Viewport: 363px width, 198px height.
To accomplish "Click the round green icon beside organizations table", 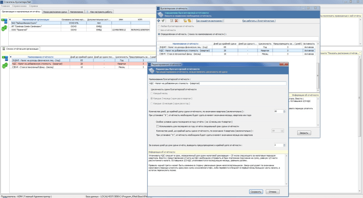I will coord(4,28).
